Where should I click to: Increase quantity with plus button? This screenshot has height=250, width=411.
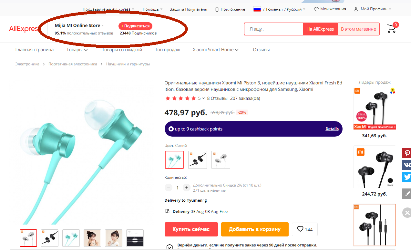click(186, 187)
